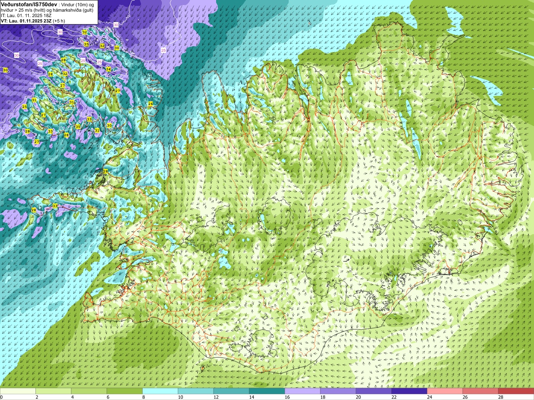Screen dimensions: 534x400
Task: Select the violet 20–22 m/s legend swatch
Action: point(374,391)
